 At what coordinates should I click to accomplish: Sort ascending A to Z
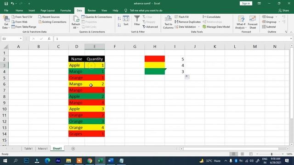click(x=119, y=18)
